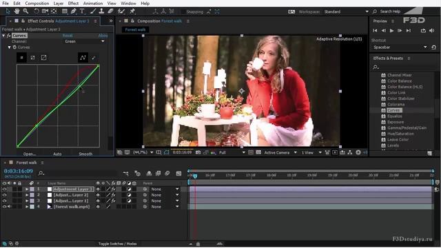The image size is (441, 248).
Task: Toggle fx switch for Adjustment Layer 2
Action: 113,195
